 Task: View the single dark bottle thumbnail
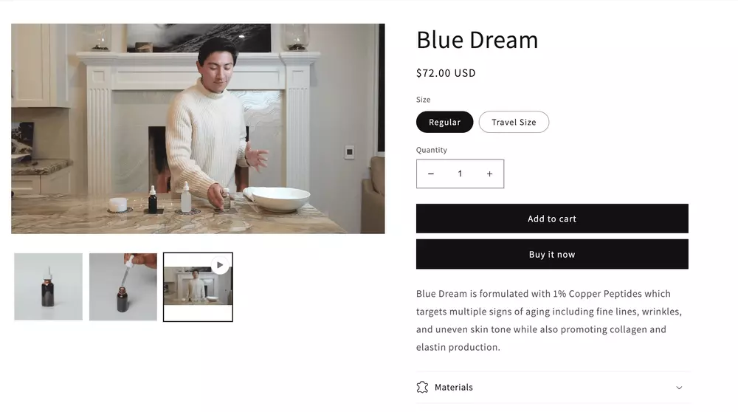49,286
